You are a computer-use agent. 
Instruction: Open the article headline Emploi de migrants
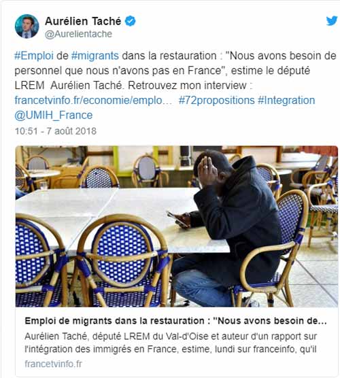pyautogui.click(x=175, y=321)
